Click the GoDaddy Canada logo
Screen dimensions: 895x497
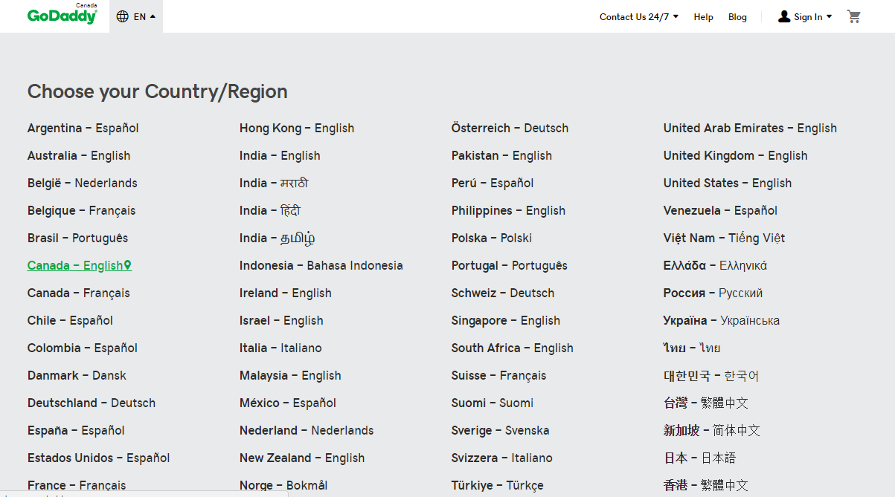(x=62, y=14)
